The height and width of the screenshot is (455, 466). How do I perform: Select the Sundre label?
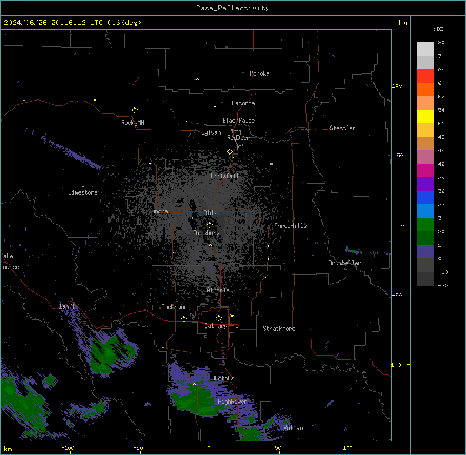(x=158, y=211)
